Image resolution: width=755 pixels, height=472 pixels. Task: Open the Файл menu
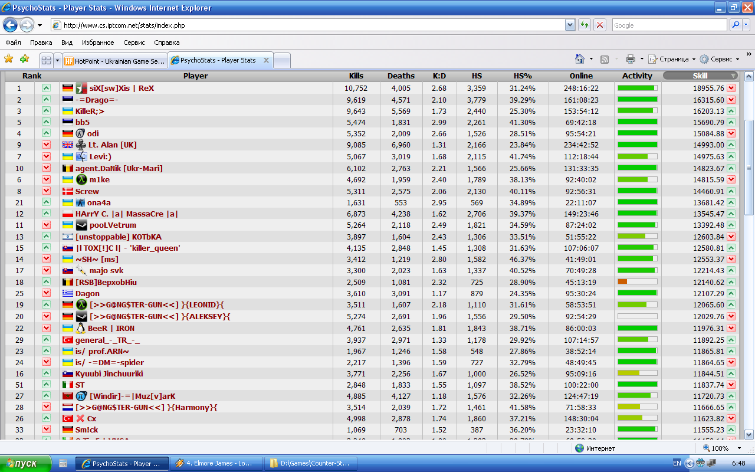coord(13,42)
